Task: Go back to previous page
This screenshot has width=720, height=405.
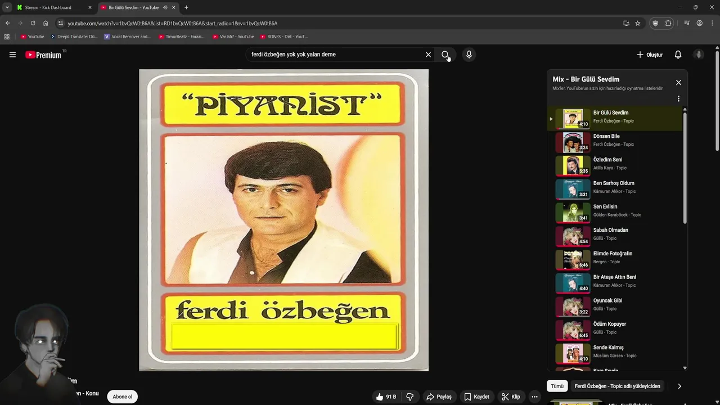Action: (x=7, y=23)
